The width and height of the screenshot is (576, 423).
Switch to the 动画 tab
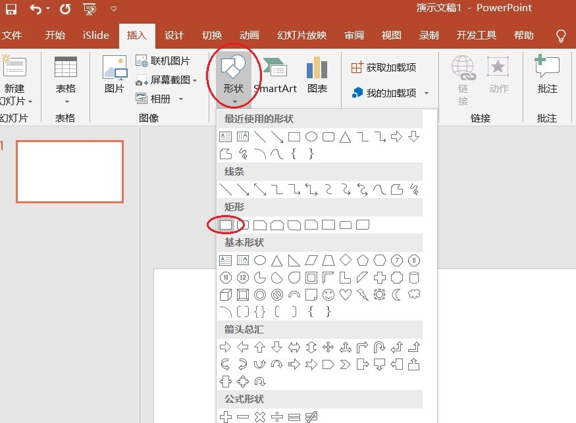(249, 36)
